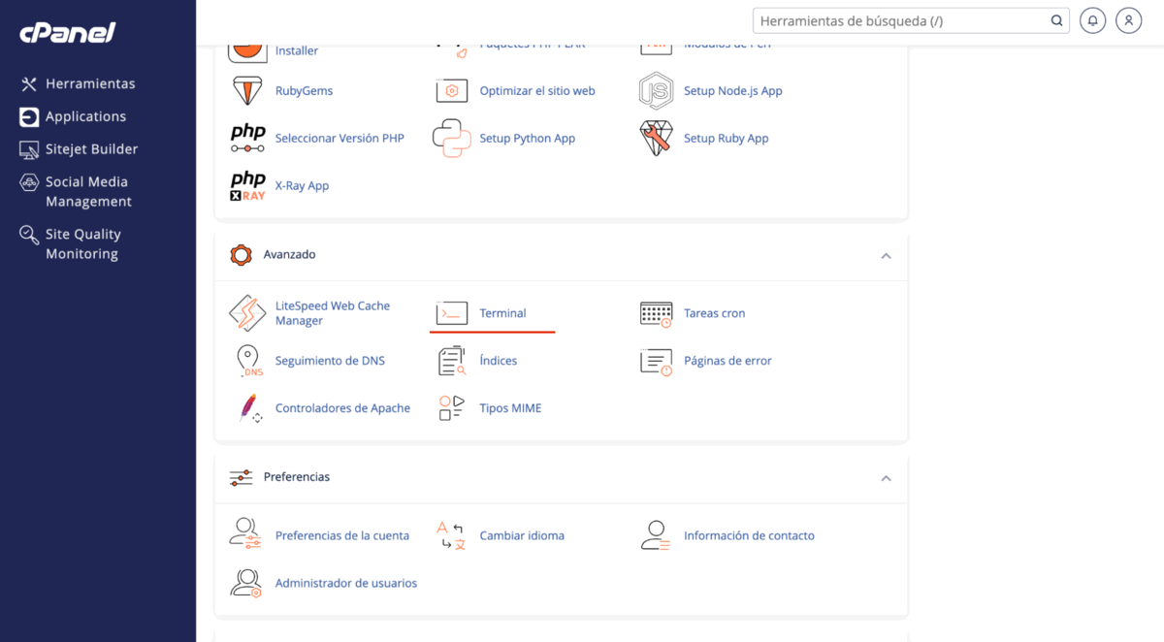Screen dimensions: 1164x642
Task: Open Información de contacto link
Action: click(x=749, y=535)
